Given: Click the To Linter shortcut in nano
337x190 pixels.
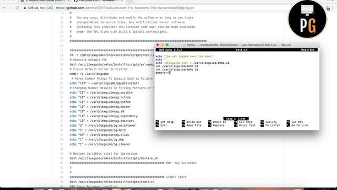Looking at the screenshot, I should 270,125.
